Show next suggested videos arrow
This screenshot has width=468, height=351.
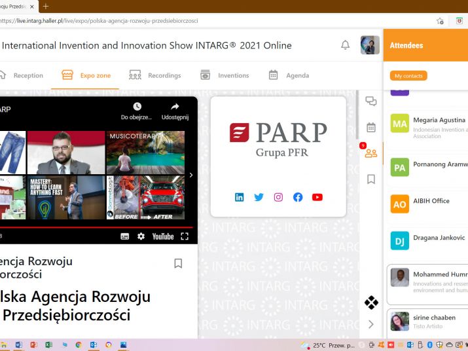click(x=191, y=175)
